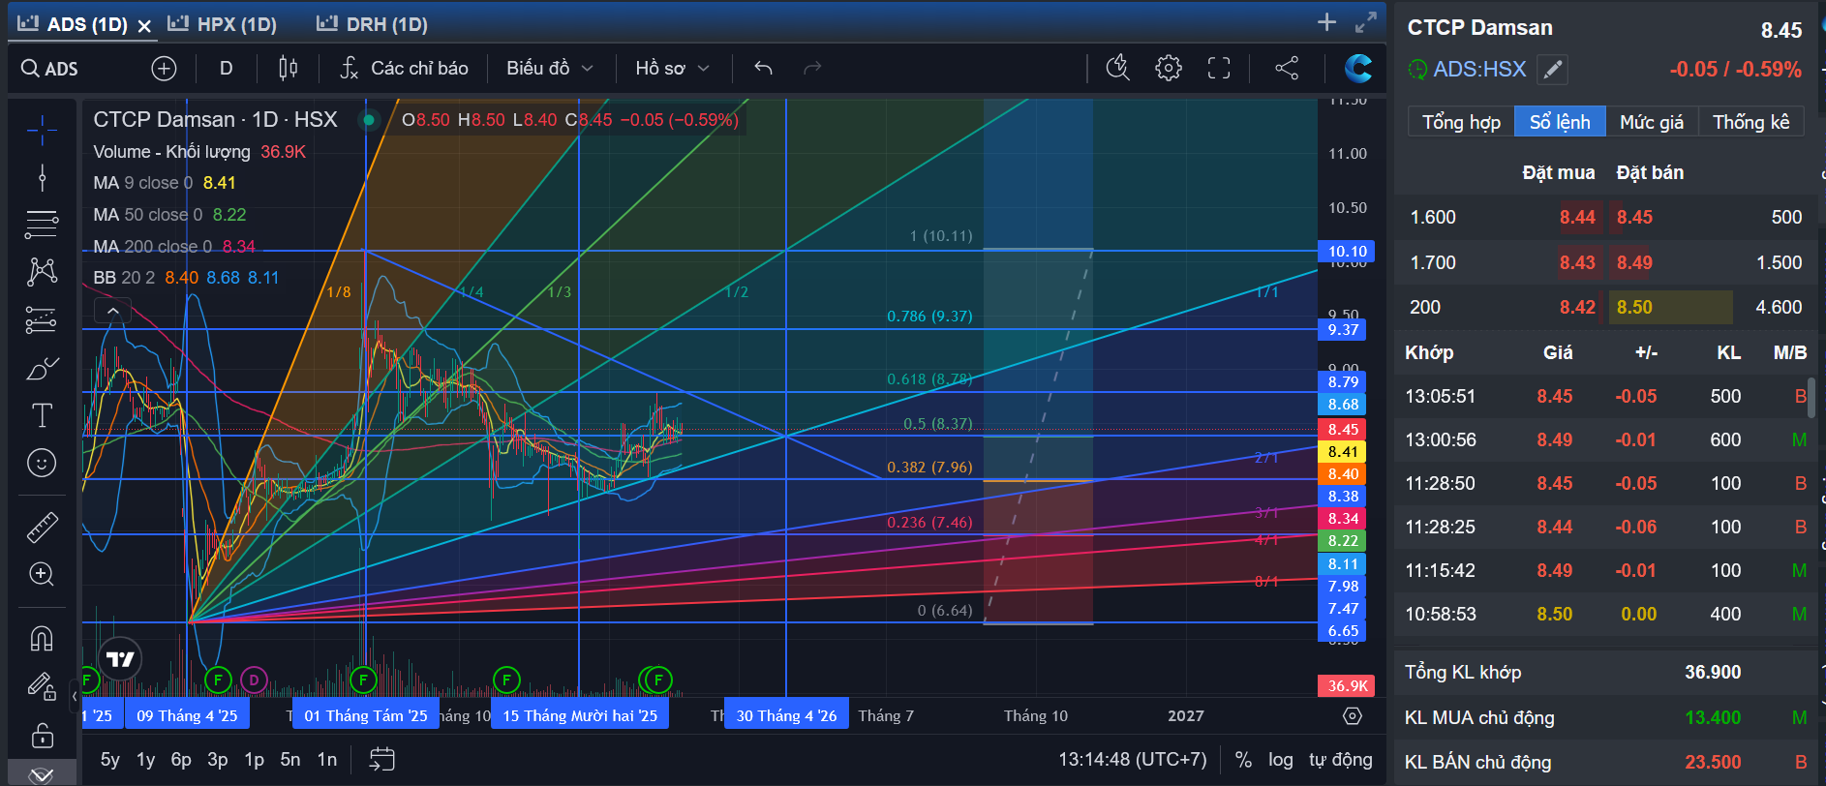
Task: Select the brush drawing tool
Action: [x=42, y=369]
